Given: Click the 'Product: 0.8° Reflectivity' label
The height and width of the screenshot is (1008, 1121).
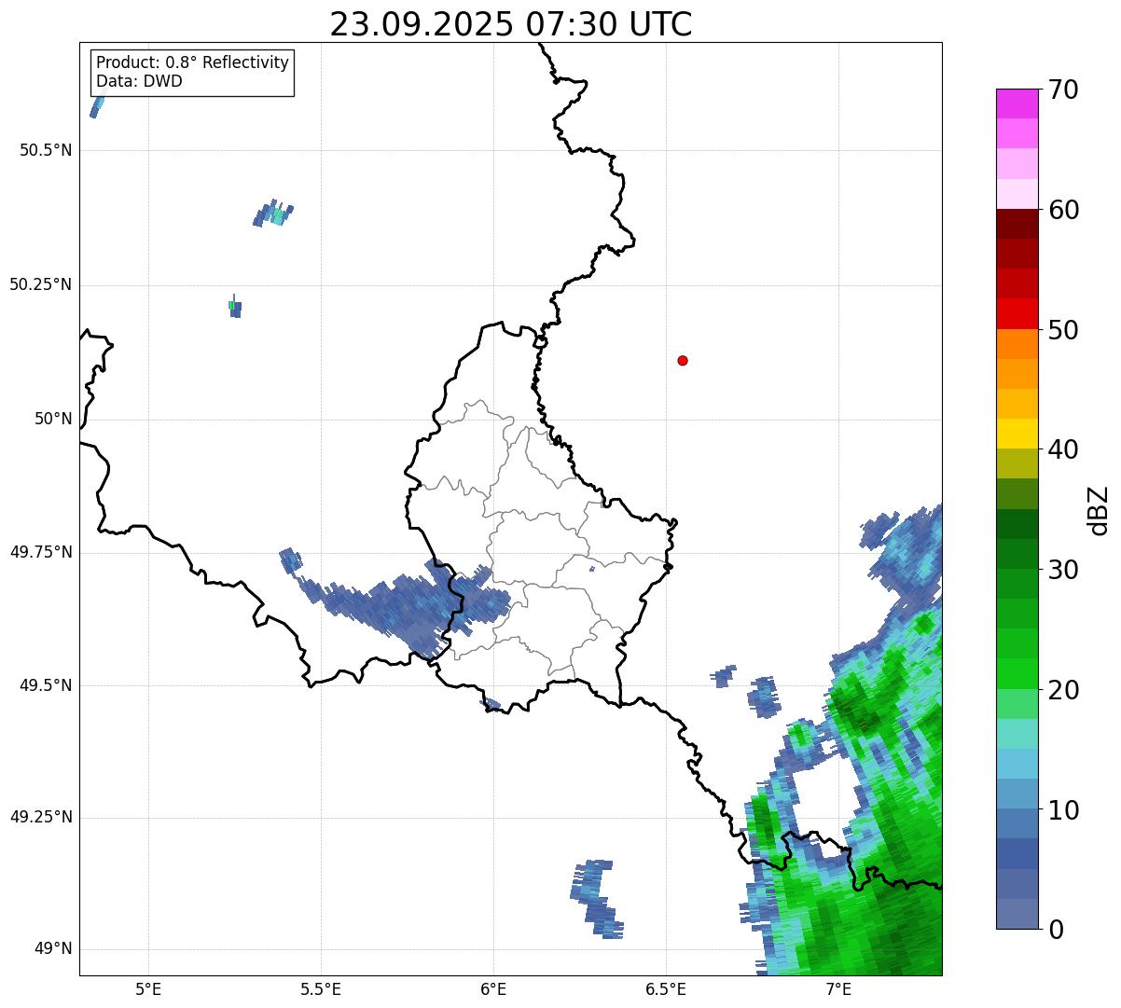Looking at the screenshot, I should tap(193, 62).
